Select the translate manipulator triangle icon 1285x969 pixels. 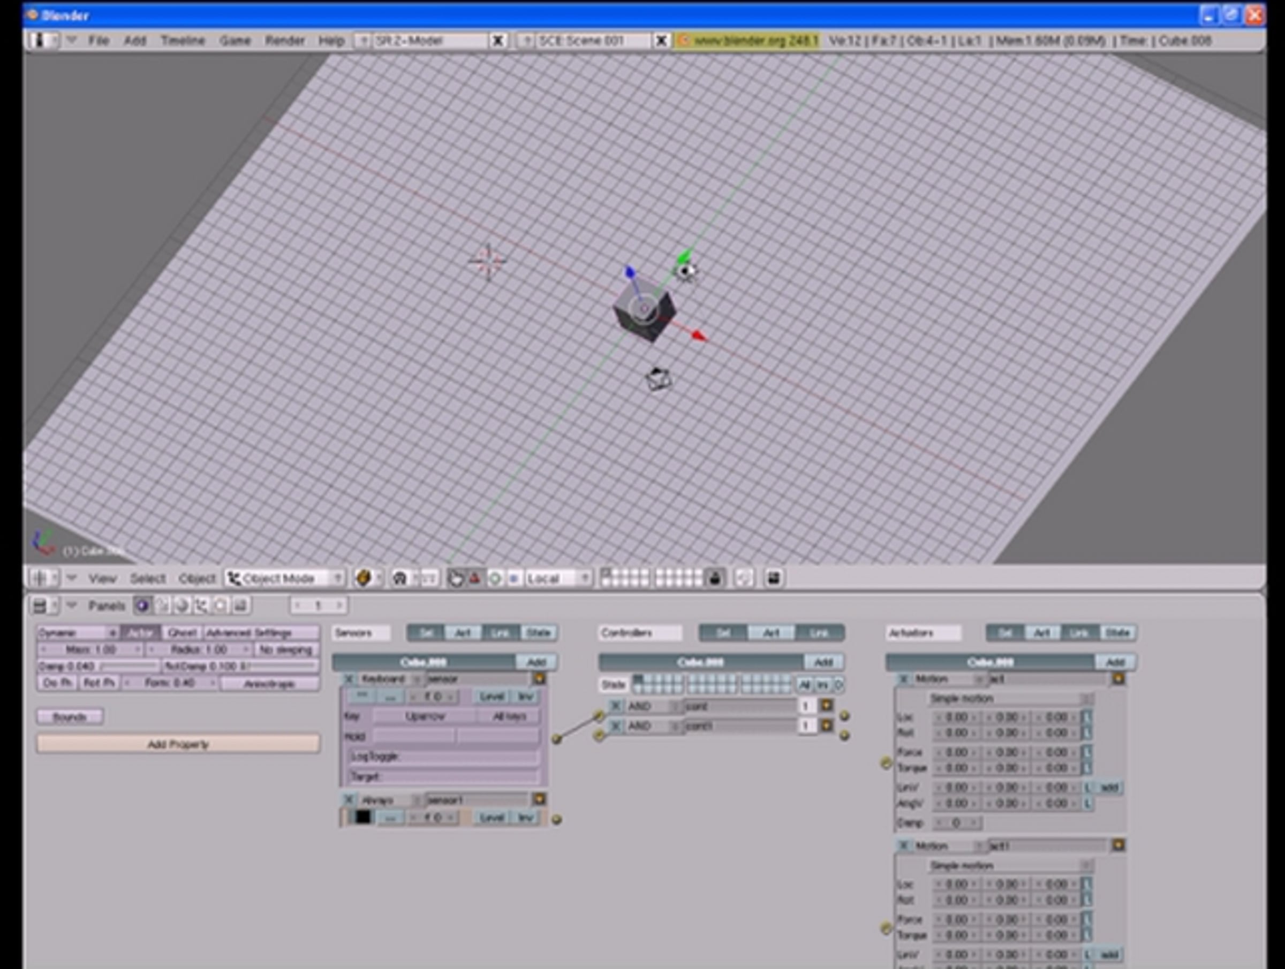[x=475, y=578]
